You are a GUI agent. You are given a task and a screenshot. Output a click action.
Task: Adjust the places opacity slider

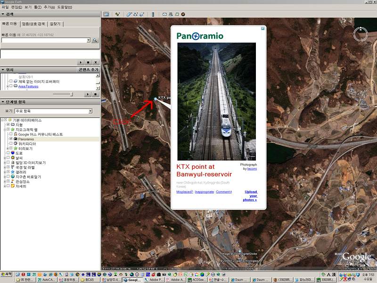[63, 94]
